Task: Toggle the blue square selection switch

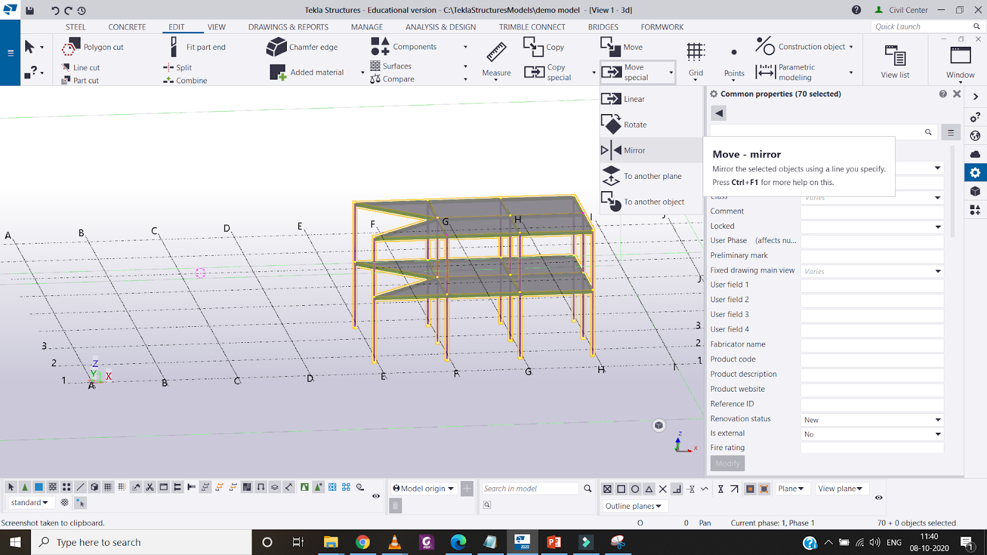Action: pyautogui.click(x=39, y=487)
